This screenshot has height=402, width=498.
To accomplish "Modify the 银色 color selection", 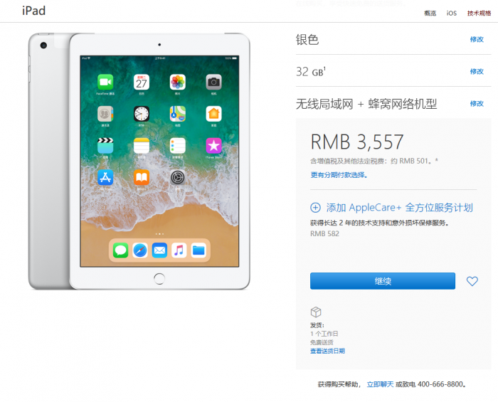I will [x=477, y=39].
